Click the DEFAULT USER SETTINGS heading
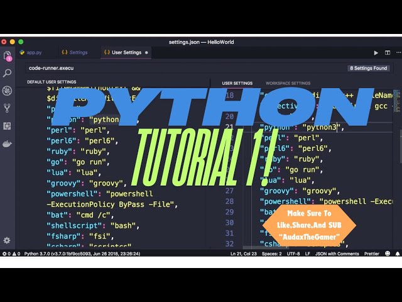Viewport: 402px width, 302px height. [x=52, y=82]
